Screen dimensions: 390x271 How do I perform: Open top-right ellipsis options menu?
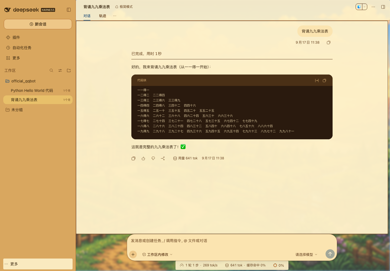[373, 7]
